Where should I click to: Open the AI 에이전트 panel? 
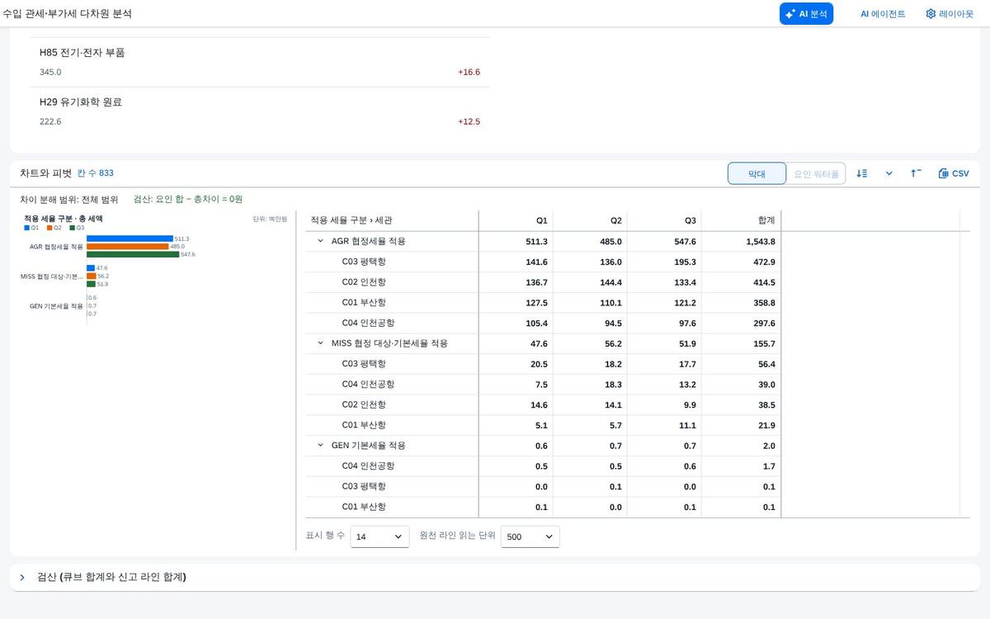click(x=882, y=14)
